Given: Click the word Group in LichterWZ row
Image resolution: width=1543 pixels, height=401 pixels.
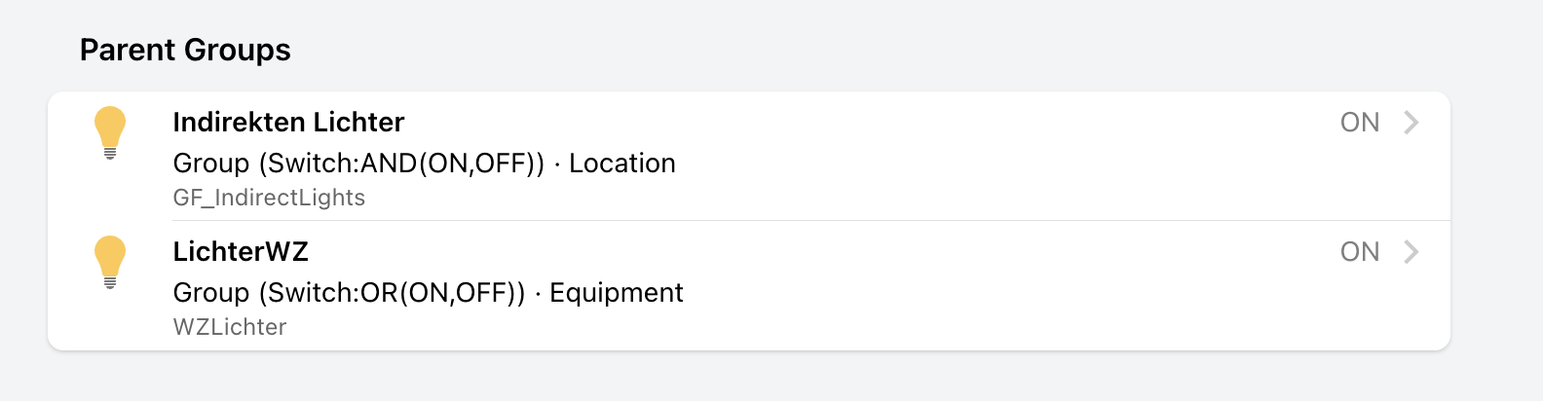Looking at the screenshot, I should point(211,293).
